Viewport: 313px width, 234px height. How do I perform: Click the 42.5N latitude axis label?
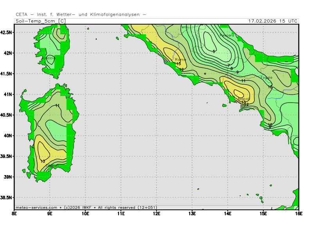(x=7, y=32)
